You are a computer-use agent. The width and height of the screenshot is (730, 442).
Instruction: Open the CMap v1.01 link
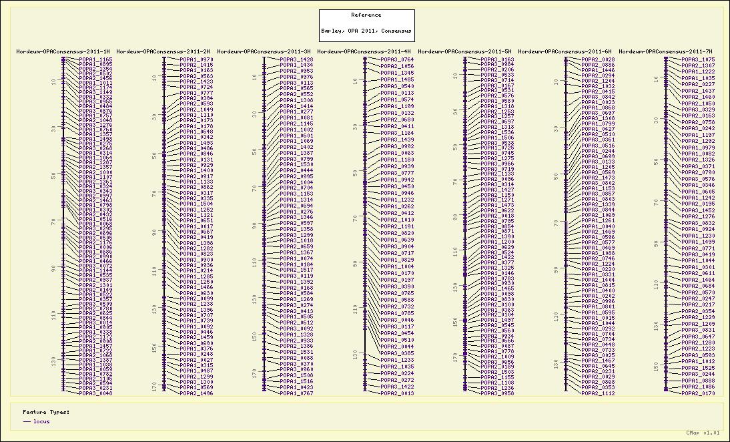point(703,433)
